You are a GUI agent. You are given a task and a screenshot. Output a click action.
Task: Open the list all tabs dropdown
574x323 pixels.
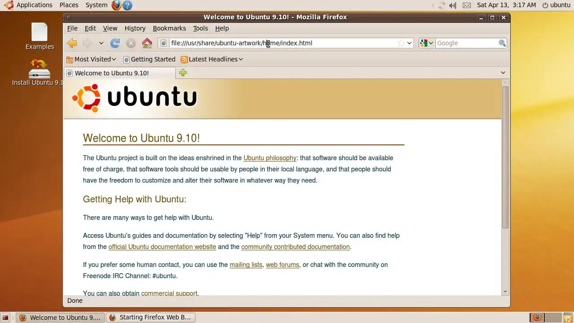coord(503,73)
